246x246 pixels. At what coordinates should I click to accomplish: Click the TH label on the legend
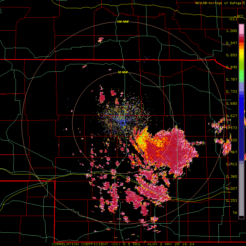235,213
